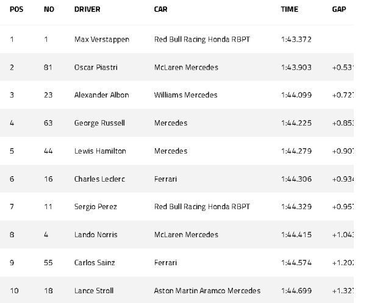The width and height of the screenshot is (372, 303).
Task: Open Max Verstappen driver link
Action: click(102, 40)
